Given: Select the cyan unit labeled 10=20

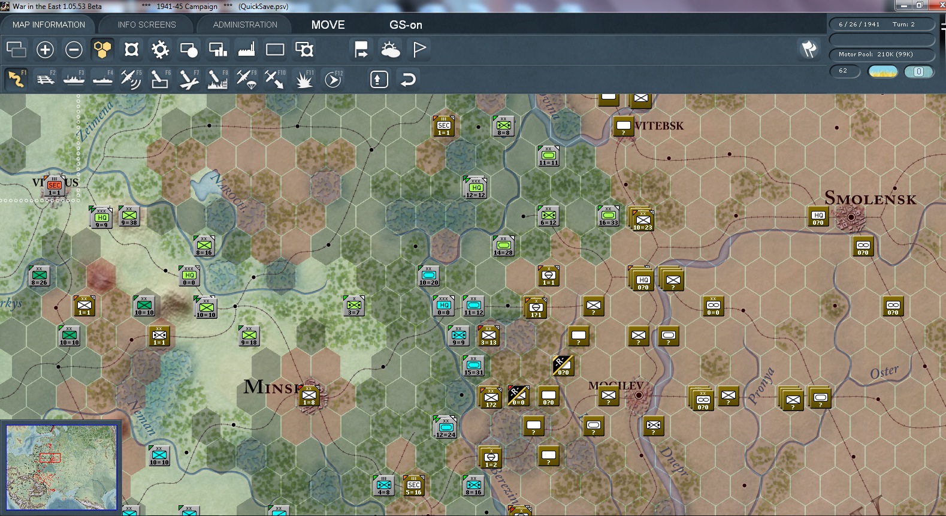Looking at the screenshot, I should [x=429, y=277].
